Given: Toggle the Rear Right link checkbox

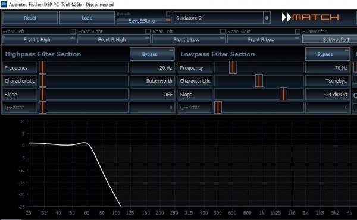Looking at the screenshot, I should click(x=297, y=31).
